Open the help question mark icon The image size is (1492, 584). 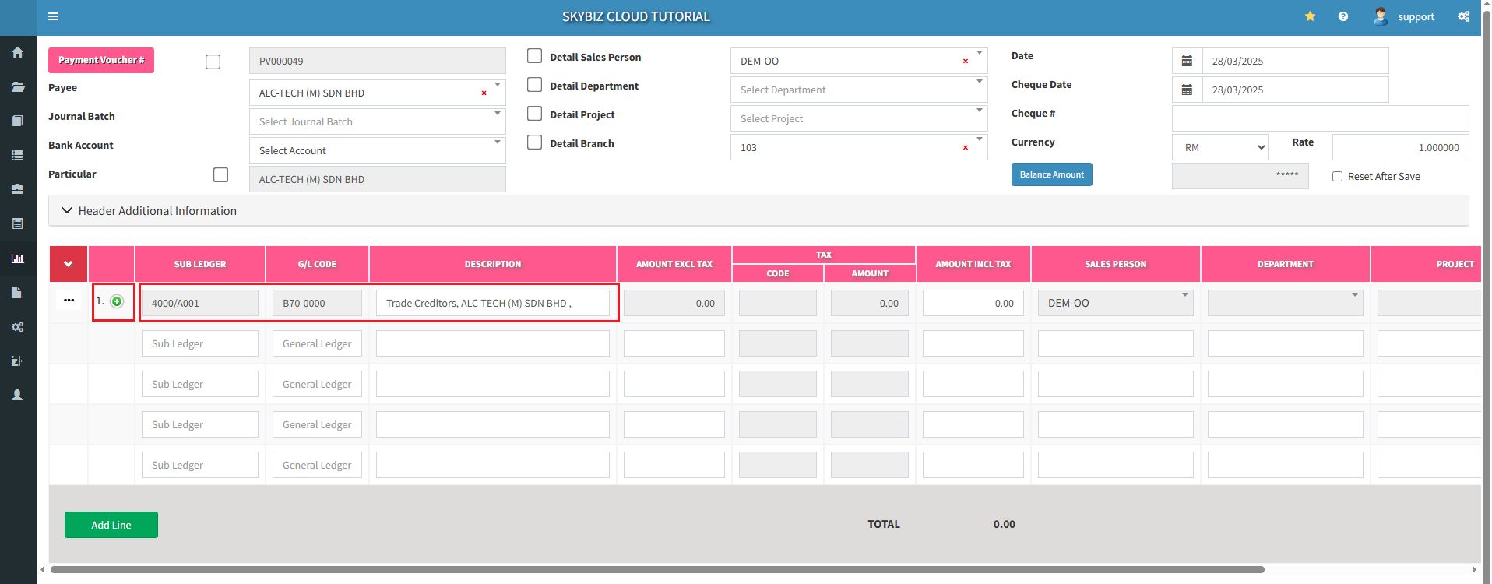[1343, 16]
